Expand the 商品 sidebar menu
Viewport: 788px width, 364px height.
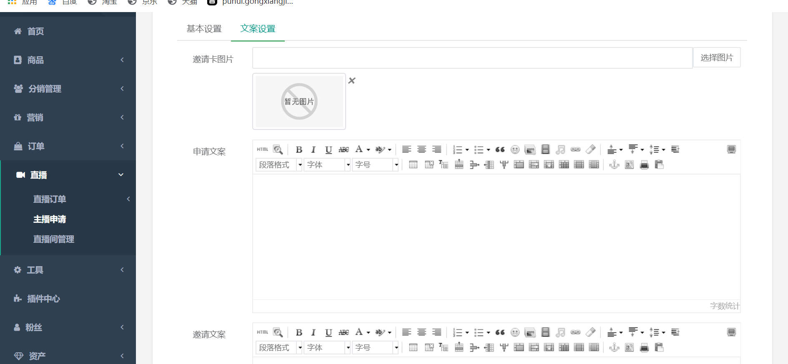68,60
